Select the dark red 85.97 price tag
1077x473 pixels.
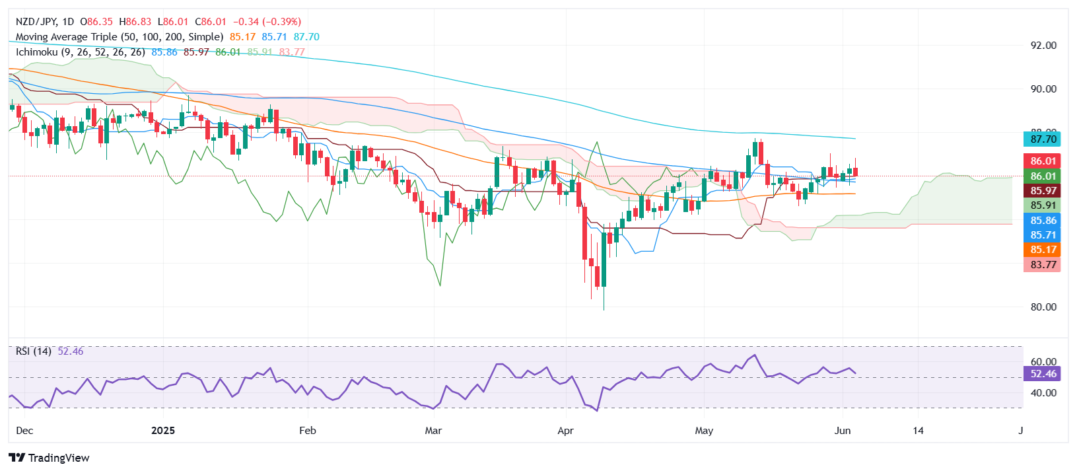pyautogui.click(x=1043, y=190)
